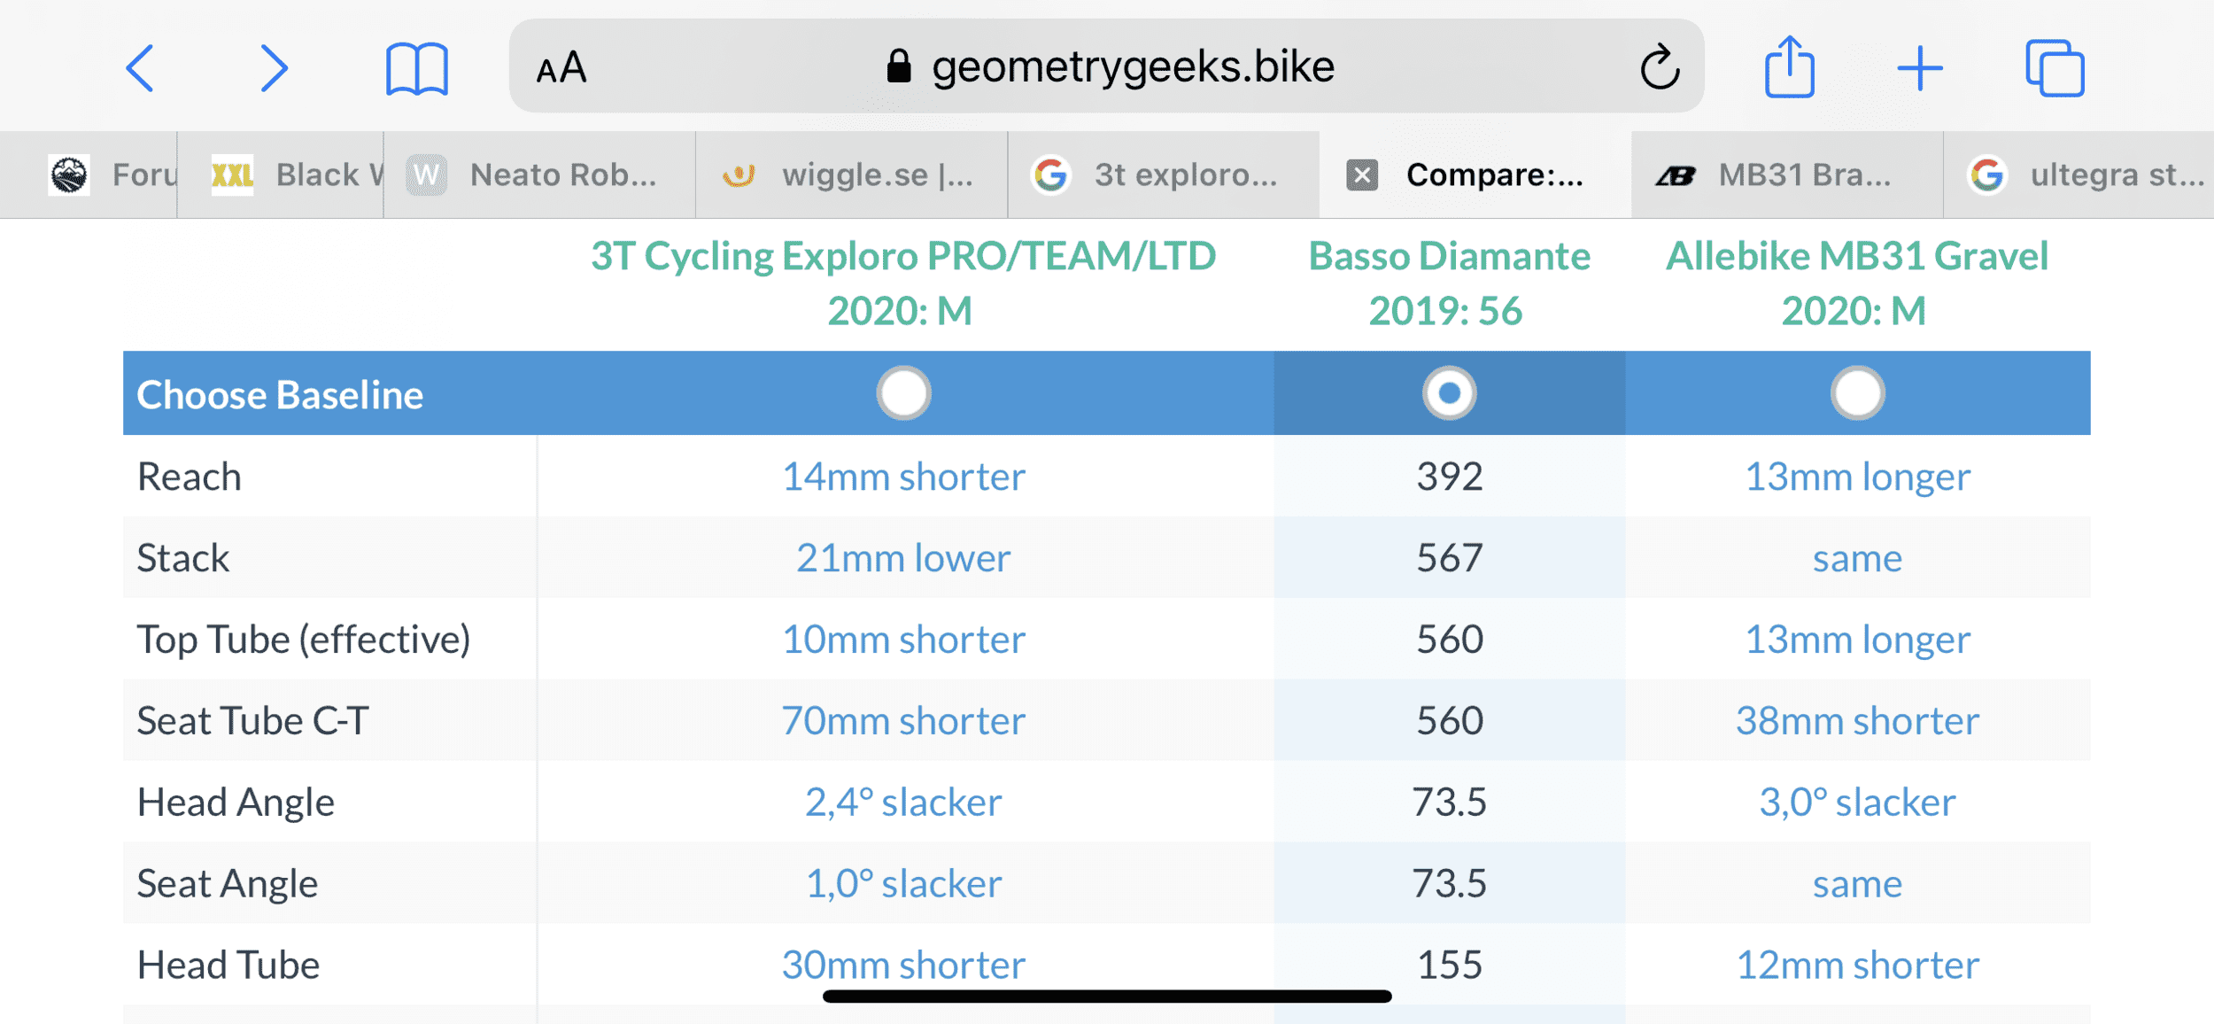
Task: Tap the AA reader text size button
Action: (561, 67)
